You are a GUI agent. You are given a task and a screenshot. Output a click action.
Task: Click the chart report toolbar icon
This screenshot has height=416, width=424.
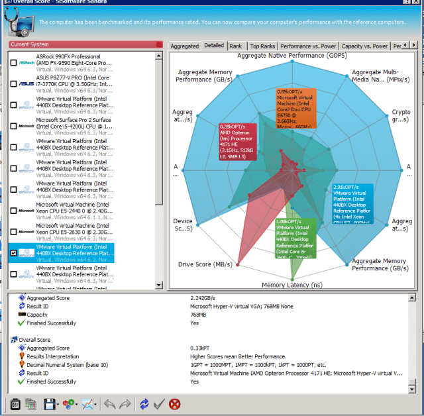pos(30,404)
